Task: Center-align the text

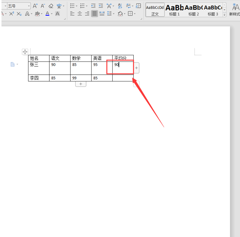Action: click(x=80, y=14)
